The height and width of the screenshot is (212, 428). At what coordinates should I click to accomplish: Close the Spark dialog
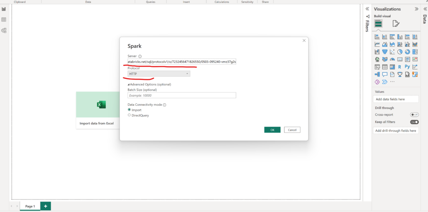304,41
